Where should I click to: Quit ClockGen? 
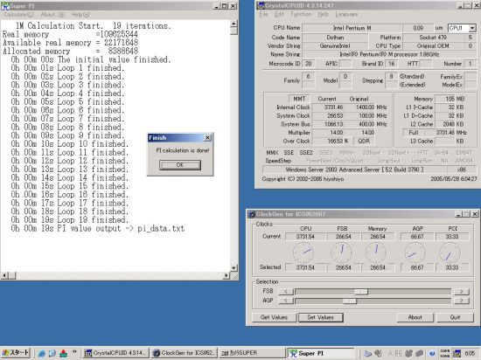[x=455, y=317]
